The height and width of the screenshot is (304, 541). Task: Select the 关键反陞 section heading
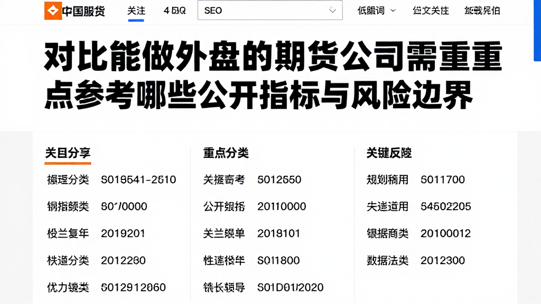pyautogui.click(x=389, y=153)
